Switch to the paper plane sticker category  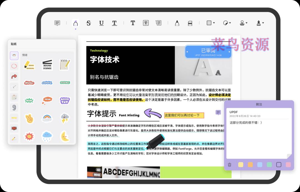click(14, 87)
